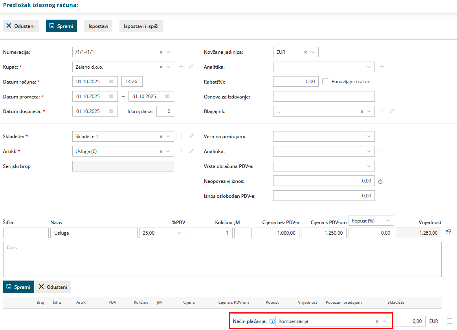
Task: Click Iznos oslobođen PDV-a input field
Action: pos(324,195)
